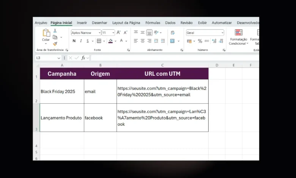Image resolution: width=296 pixels, height=178 pixels.
Task: Center text horizontally
Action: point(143,41)
